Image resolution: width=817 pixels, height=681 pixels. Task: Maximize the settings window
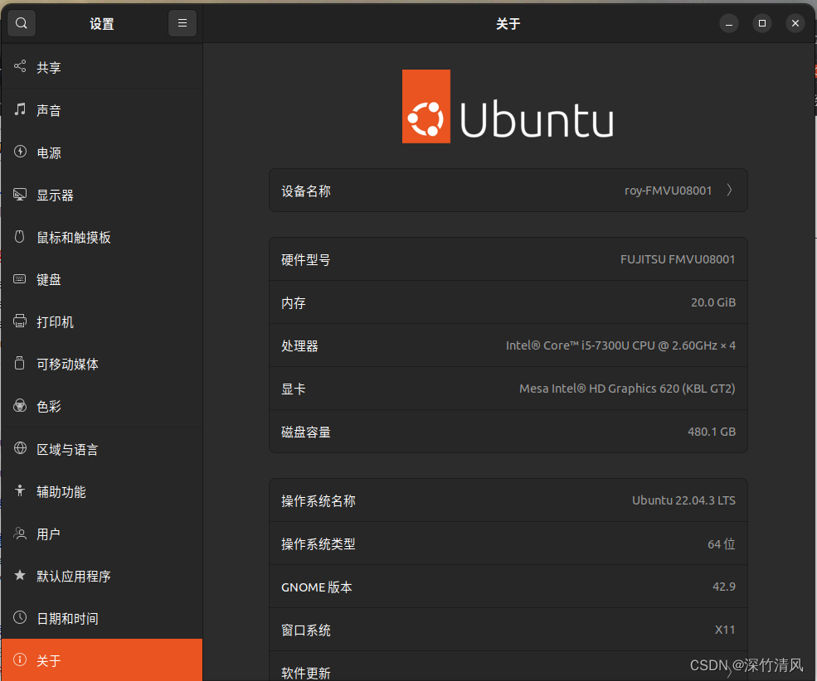[761, 23]
